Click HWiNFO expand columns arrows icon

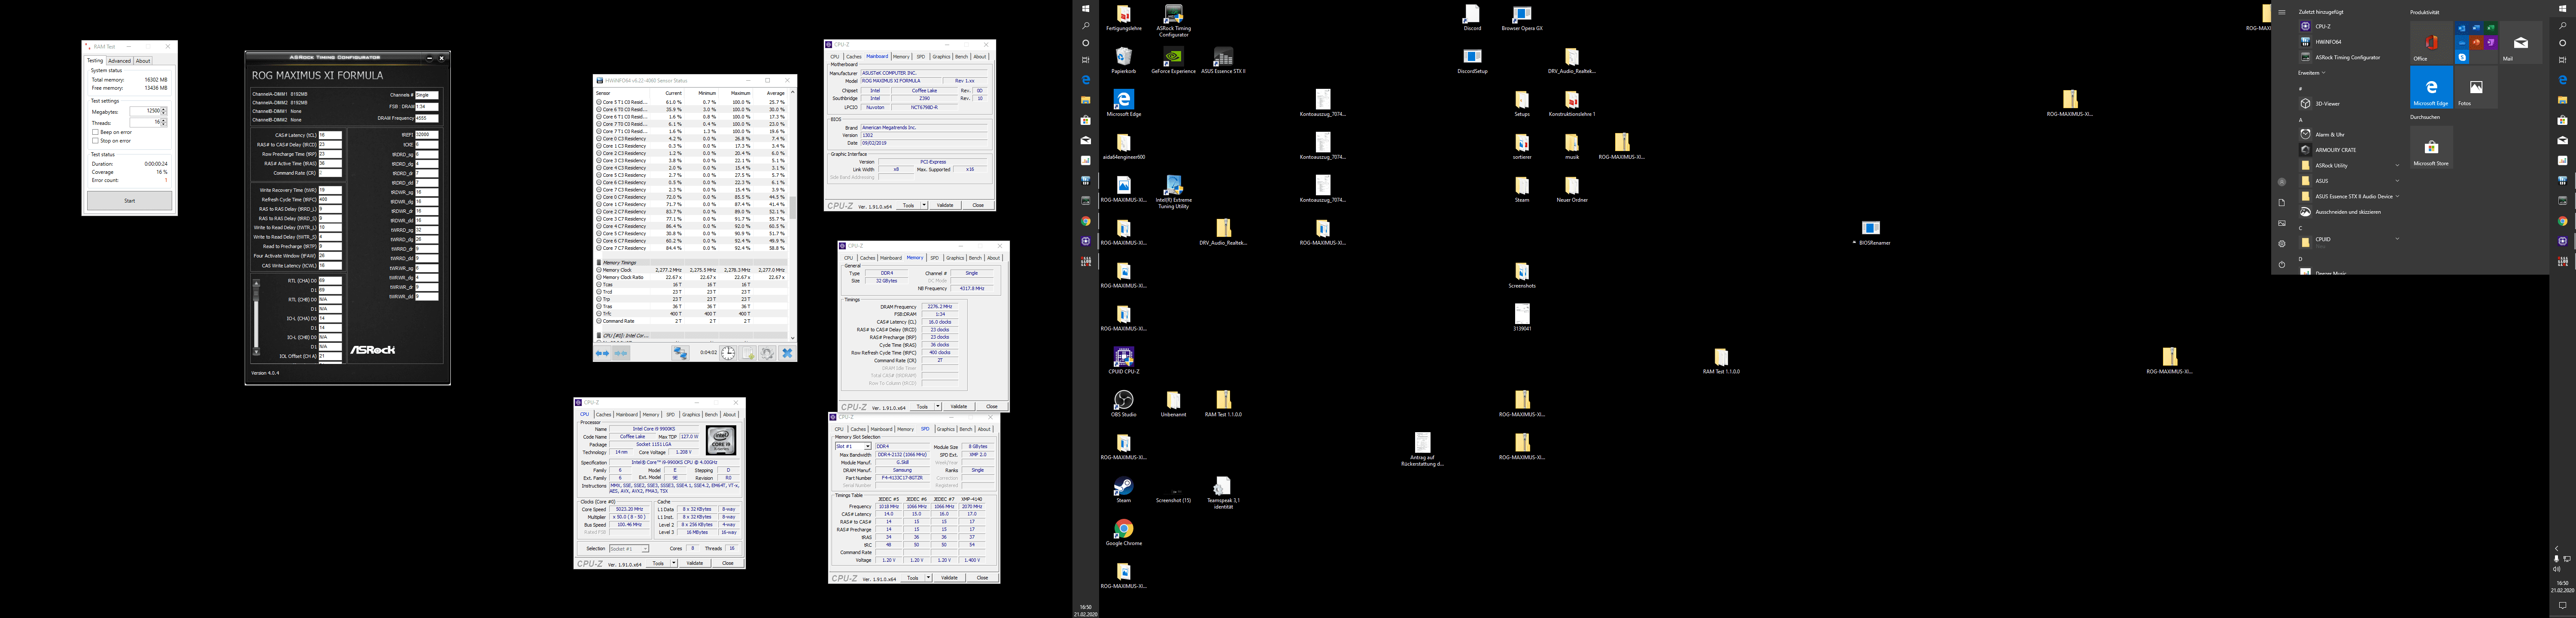[602, 353]
